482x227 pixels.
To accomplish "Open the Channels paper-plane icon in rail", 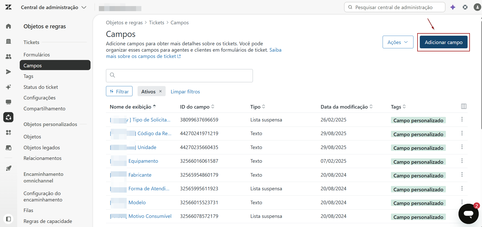I will coord(8,72).
